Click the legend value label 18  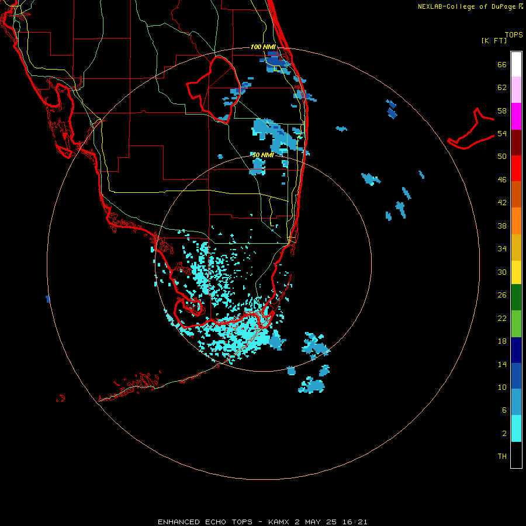coord(502,341)
